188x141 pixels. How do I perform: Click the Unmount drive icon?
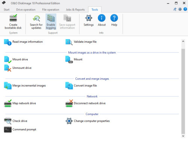click(x=8, y=68)
